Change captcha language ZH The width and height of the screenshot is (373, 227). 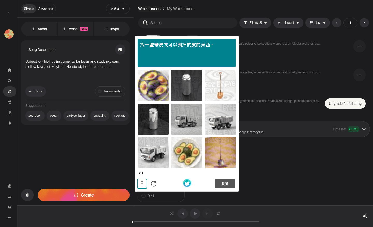pyautogui.click(x=141, y=173)
